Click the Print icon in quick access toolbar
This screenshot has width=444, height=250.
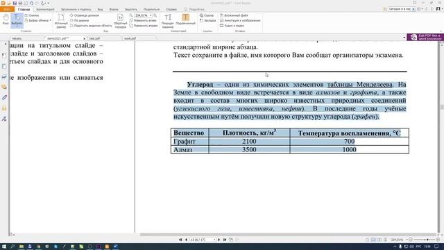pyautogui.click(x=20, y=3)
